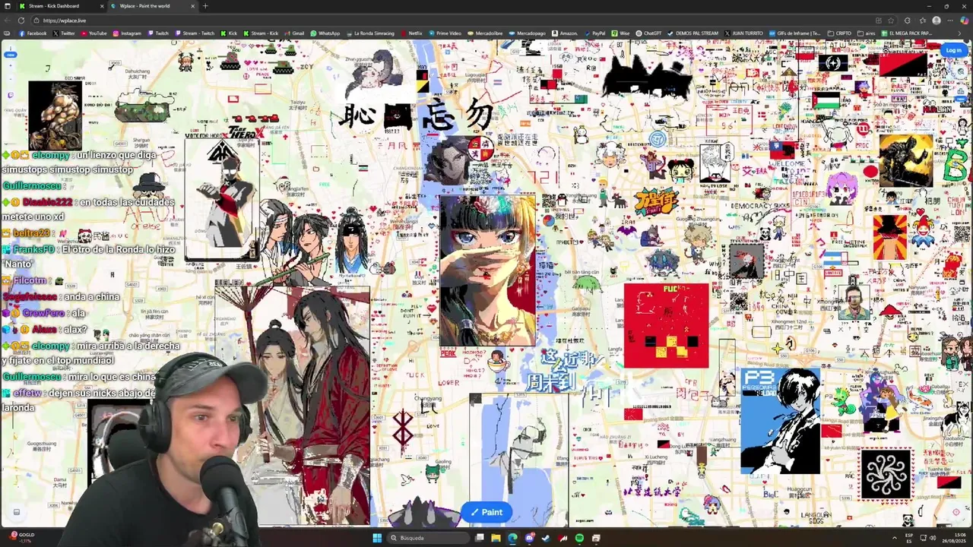
Task: Open the Mercadopago bookmark
Action: [527, 33]
